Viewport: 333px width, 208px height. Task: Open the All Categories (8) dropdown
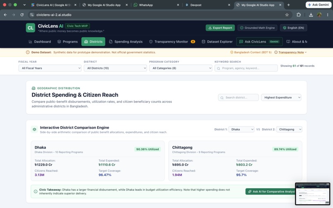tap(181, 68)
